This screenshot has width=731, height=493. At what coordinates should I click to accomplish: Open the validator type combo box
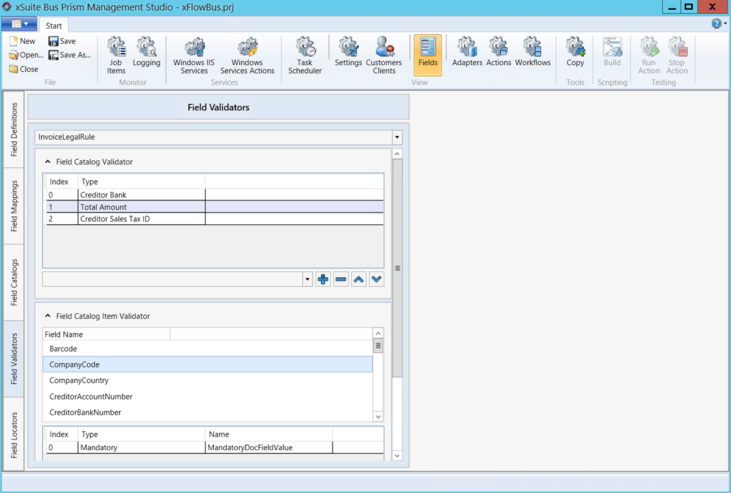point(307,280)
